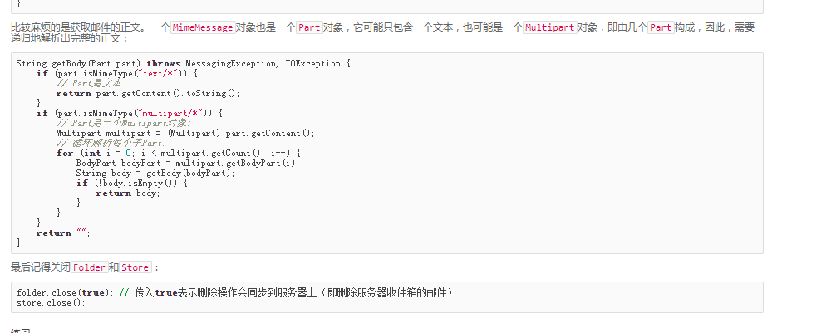Click the store.close() code line
Image resolution: width=836 pixels, height=333 pixels.
click(x=51, y=302)
